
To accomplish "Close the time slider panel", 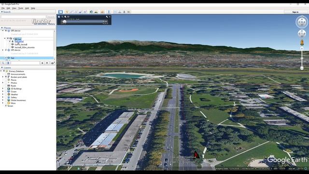I will pyautogui.click(x=110, y=17).
